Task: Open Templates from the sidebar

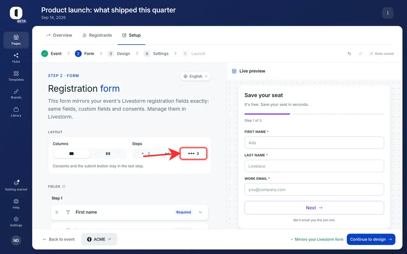Action: point(16,76)
